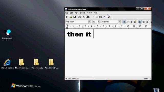
Task: Click into the Arial Black font name field
Action: coord(77,22)
